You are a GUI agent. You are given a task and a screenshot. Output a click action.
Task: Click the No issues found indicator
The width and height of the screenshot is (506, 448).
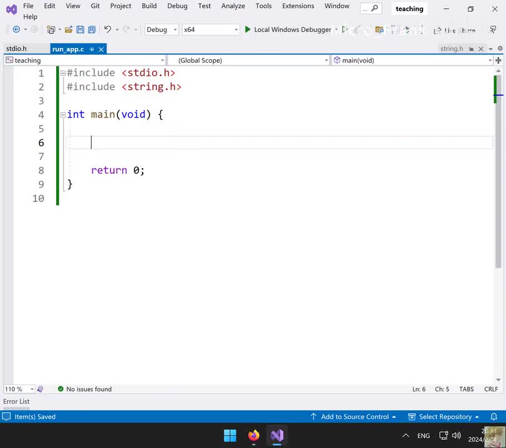click(x=85, y=389)
